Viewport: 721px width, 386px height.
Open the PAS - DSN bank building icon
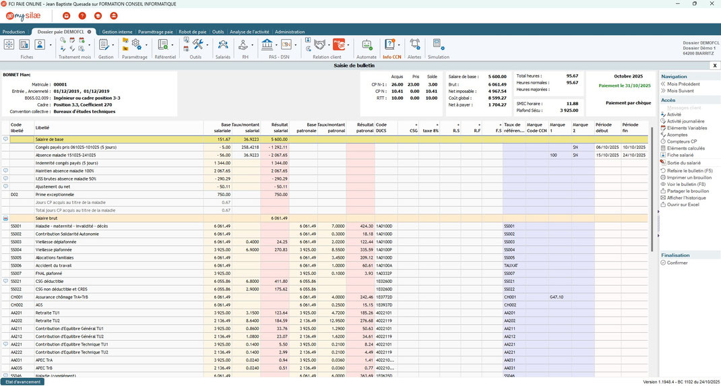(x=268, y=44)
